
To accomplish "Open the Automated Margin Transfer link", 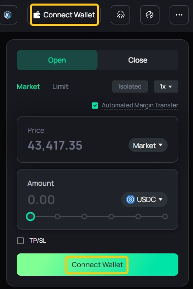I will point(140,105).
